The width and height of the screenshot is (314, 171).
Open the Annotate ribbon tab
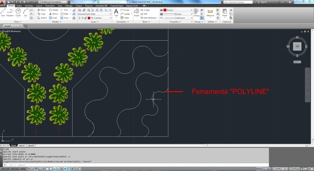(29, 6)
